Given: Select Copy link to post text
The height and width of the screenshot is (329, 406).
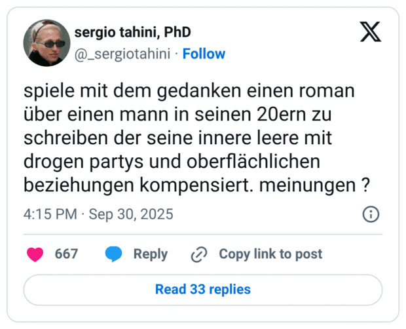Looking at the screenshot, I should [x=270, y=254].
